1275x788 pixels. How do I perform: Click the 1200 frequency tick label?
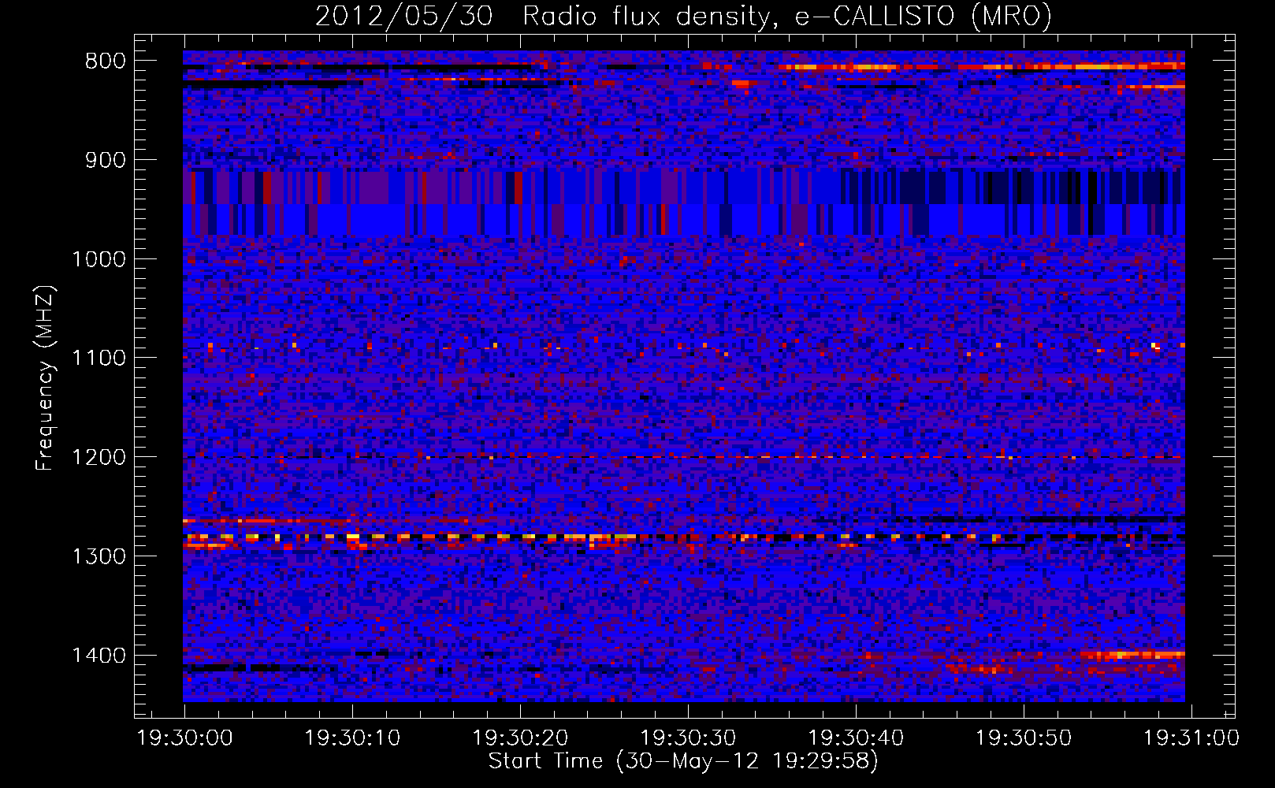point(99,458)
